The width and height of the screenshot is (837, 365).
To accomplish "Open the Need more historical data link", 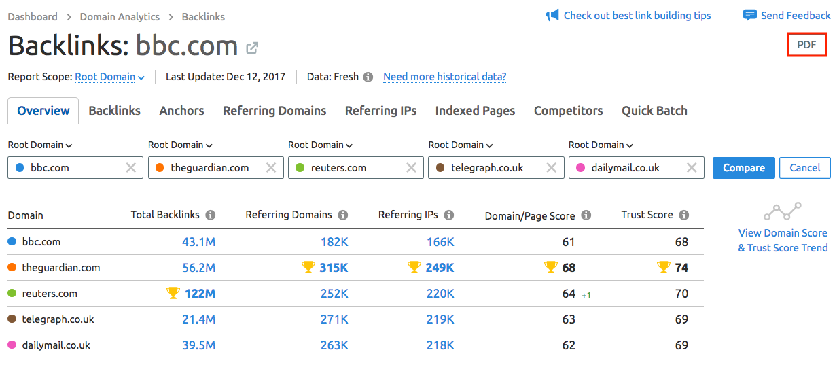I will pos(444,77).
